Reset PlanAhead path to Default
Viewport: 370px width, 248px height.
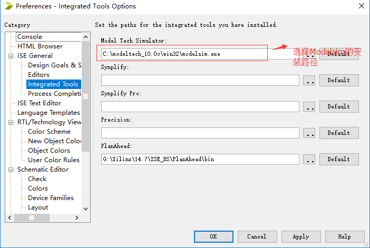point(339,160)
